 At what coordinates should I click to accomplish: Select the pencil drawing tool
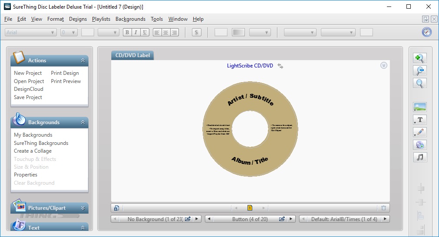[x=420, y=132]
